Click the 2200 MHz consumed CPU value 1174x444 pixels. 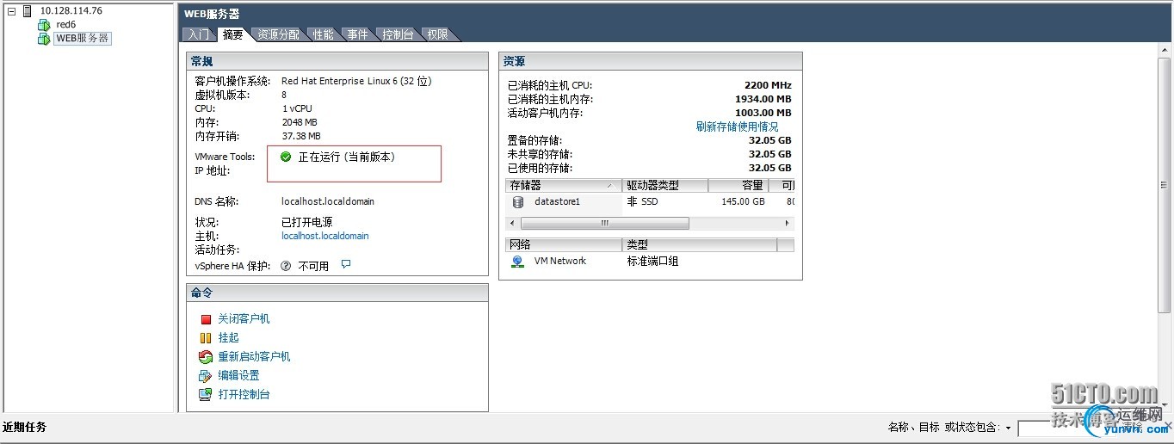point(768,85)
